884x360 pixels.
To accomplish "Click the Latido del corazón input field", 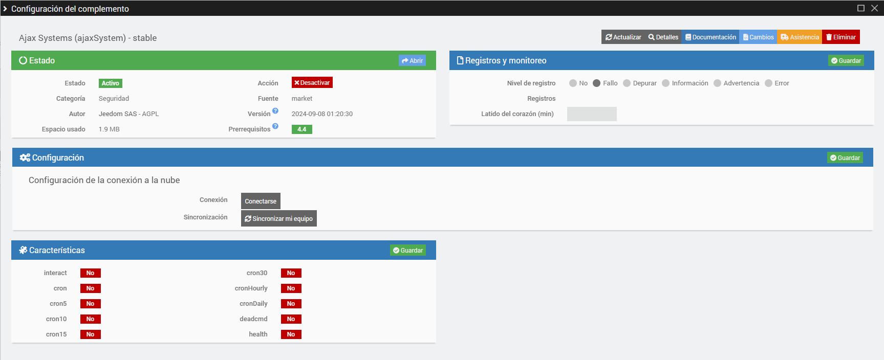I will (592, 114).
